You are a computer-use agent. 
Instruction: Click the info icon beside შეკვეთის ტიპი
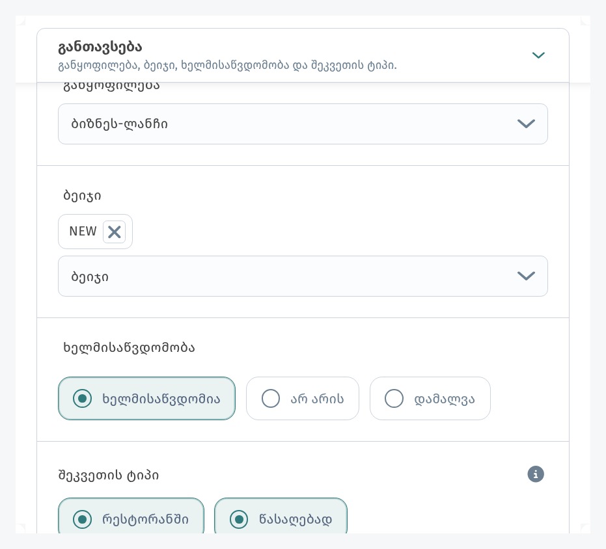536,474
